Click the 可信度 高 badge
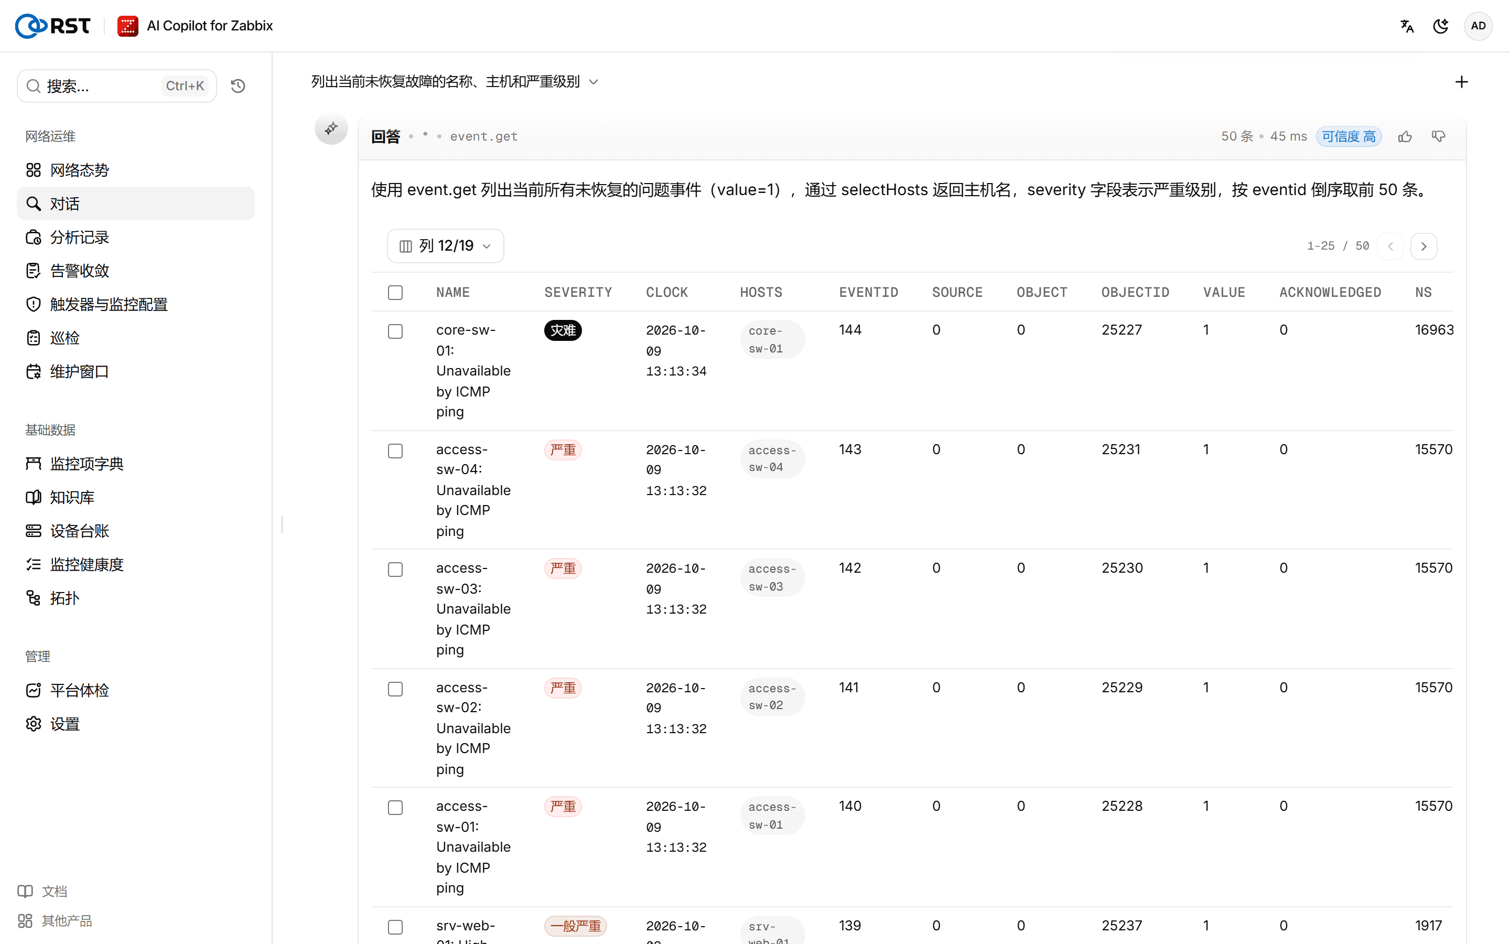1510x944 pixels. (x=1349, y=136)
